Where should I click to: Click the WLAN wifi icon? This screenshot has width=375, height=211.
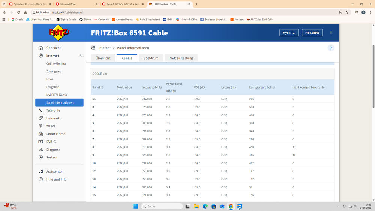pos(41,126)
